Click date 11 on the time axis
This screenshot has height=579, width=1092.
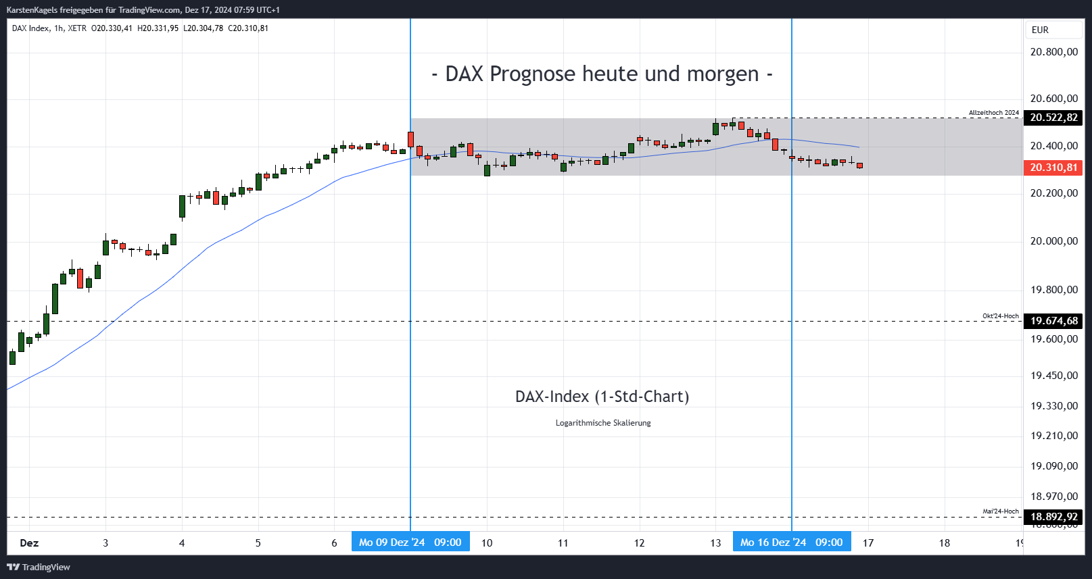(563, 543)
